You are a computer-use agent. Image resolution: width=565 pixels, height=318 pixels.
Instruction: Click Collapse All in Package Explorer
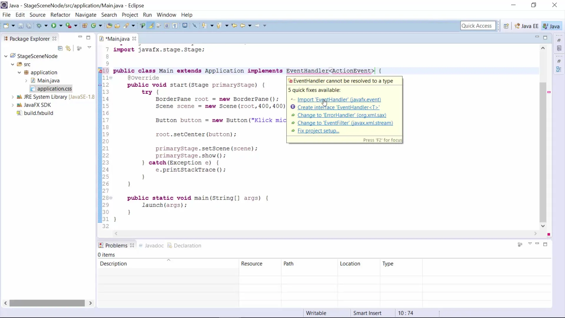click(60, 48)
